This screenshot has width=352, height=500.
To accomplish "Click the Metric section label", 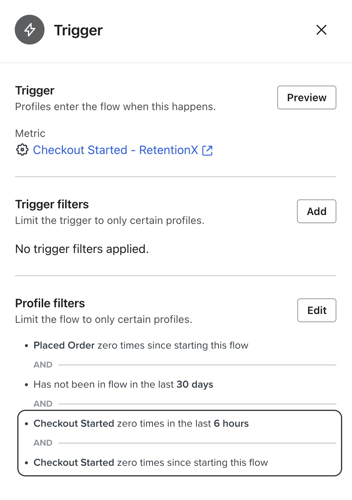I will 30,133.
